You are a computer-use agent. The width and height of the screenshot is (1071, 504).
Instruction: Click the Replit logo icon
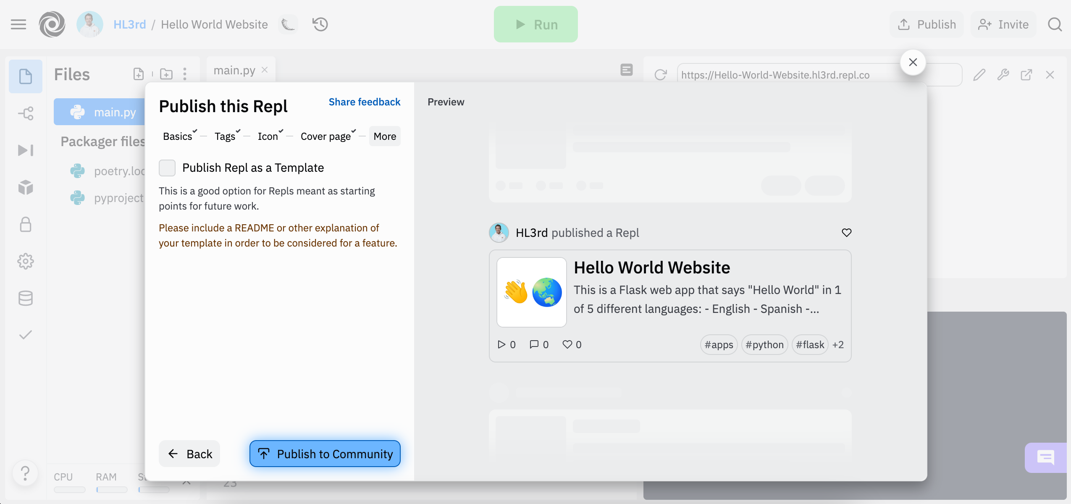point(52,24)
